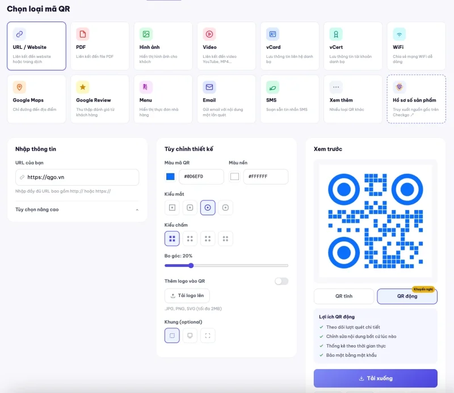Click 'Bảo mật bằng mật khẩu' text
The width and height of the screenshot is (454, 393).
click(351, 355)
